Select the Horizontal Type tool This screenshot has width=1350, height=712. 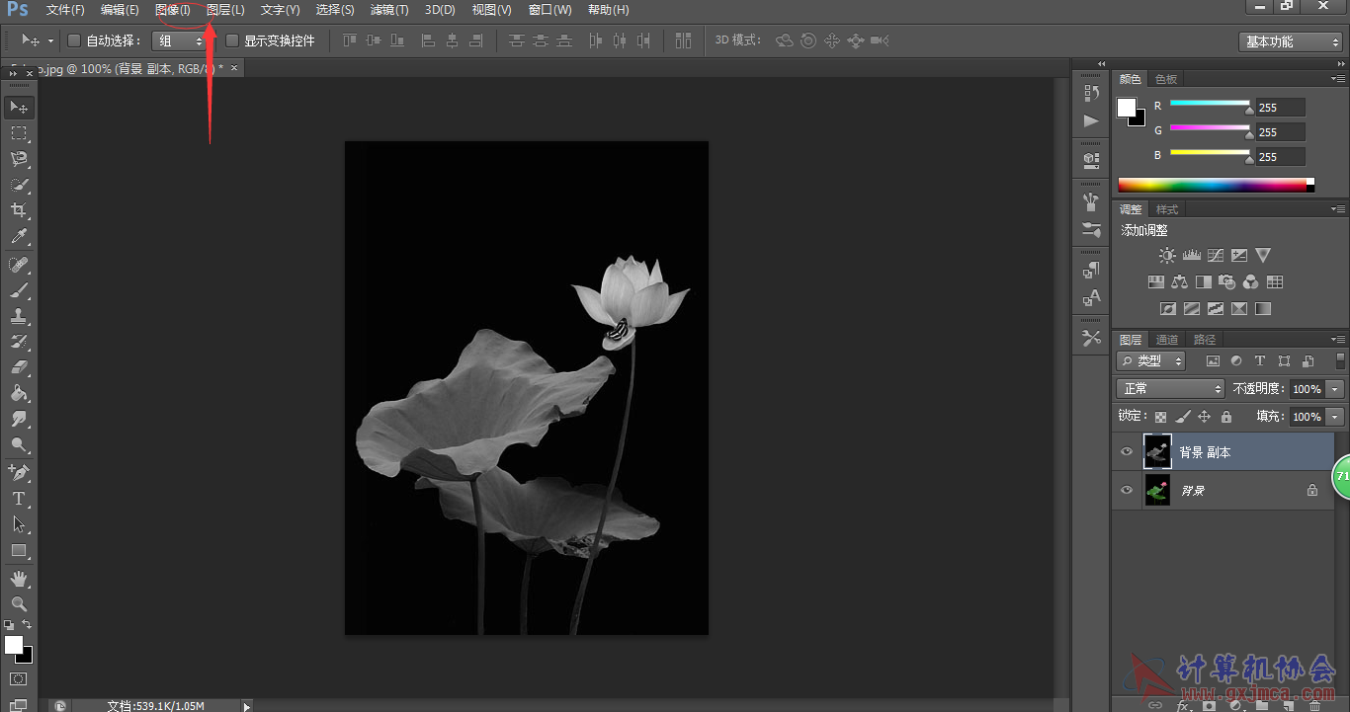click(x=19, y=499)
